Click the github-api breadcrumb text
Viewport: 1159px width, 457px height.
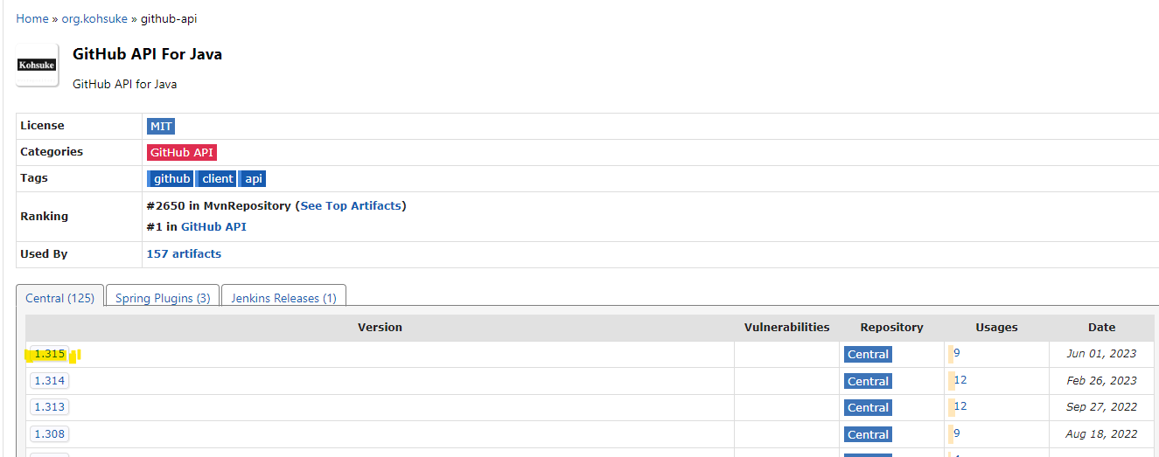point(169,18)
